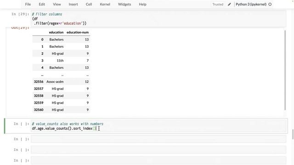The image size is (294, 165).
Task: Open the Insert menu
Action: [73, 4]
